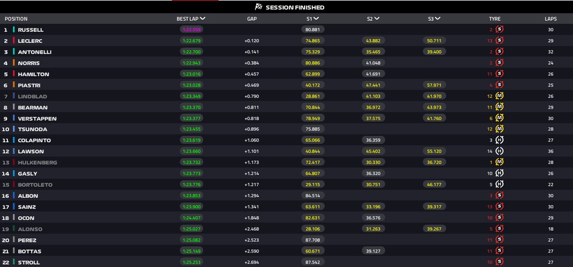Click Norris's orange team color bar

click(13, 63)
